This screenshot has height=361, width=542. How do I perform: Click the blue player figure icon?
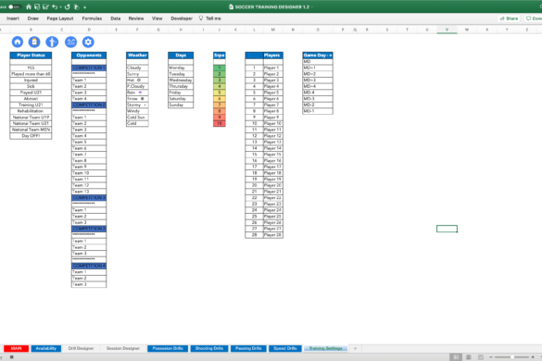click(x=52, y=43)
